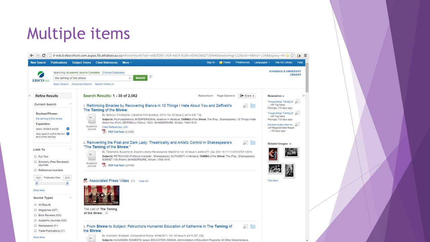The image size is (430, 242).
Task: Open Cited References menu item
Action: (x=106, y=63)
